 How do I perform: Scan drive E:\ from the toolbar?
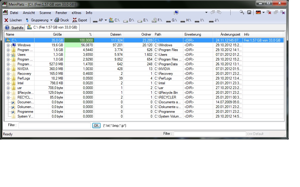coord(143,20)
